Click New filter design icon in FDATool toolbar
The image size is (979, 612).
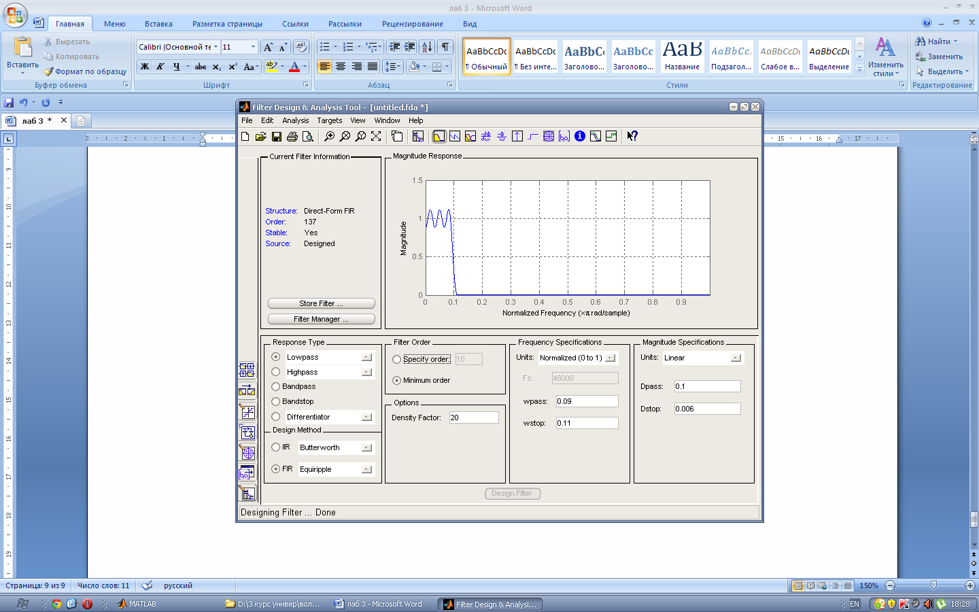tap(245, 137)
